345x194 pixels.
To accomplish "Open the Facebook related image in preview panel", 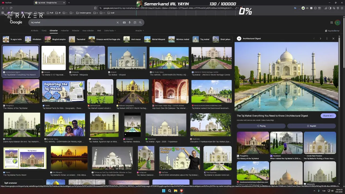I will (x=286, y=143).
